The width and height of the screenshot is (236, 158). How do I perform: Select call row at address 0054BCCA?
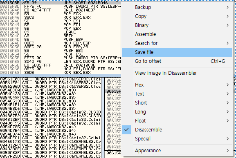50,90
